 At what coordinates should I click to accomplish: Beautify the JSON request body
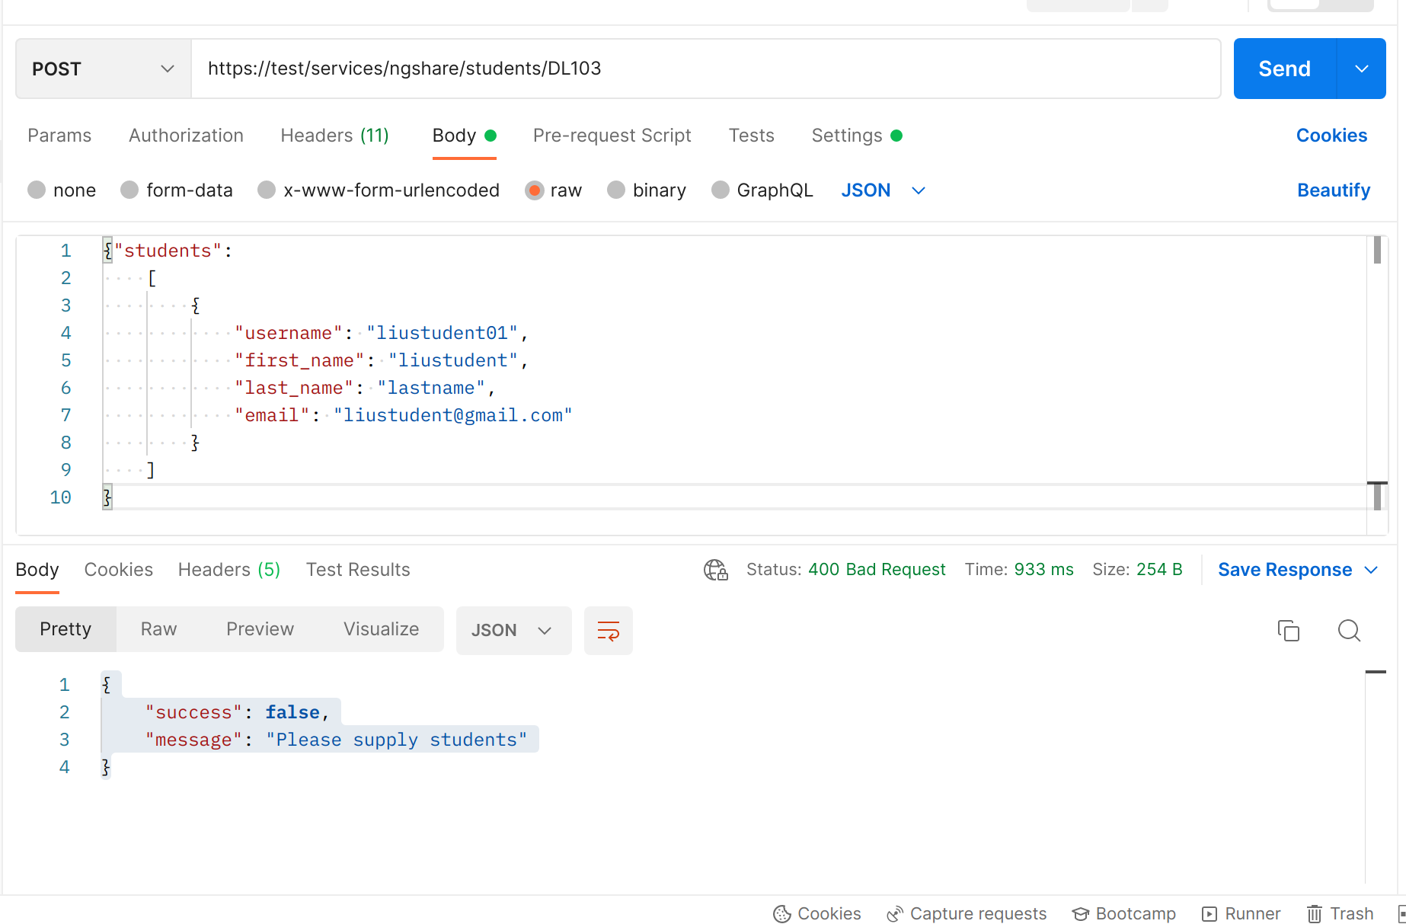tap(1333, 190)
